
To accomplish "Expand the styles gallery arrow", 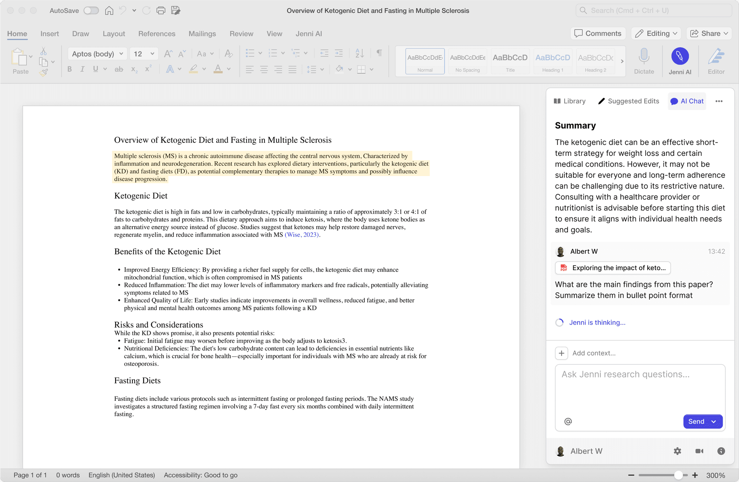I will point(622,61).
